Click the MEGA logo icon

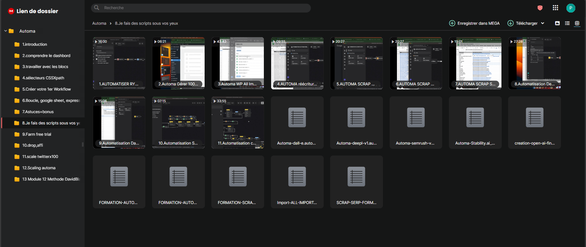11,11
